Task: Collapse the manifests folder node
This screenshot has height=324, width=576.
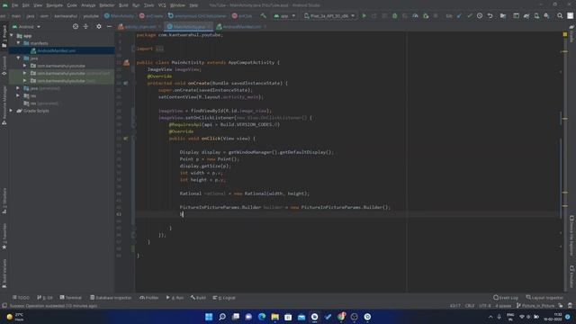Action: click(18, 43)
